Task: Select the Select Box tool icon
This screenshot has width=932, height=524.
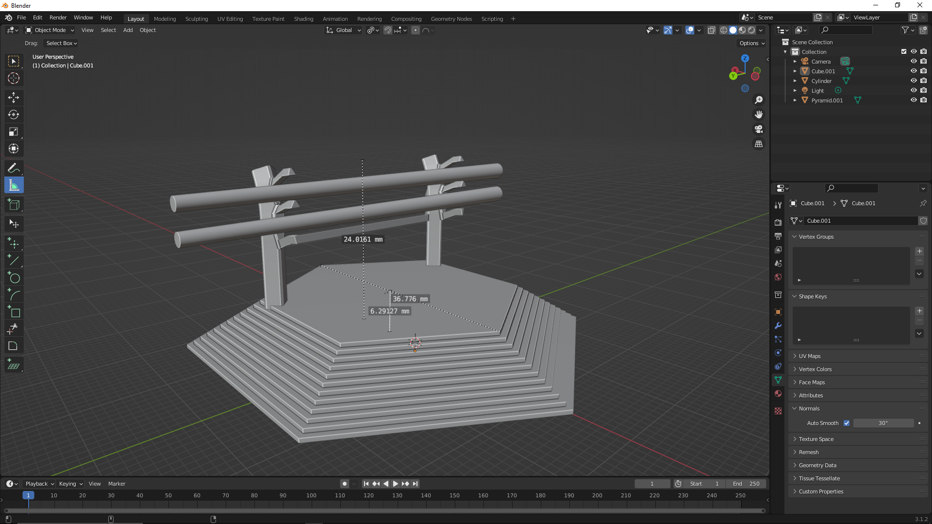Action: point(14,61)
